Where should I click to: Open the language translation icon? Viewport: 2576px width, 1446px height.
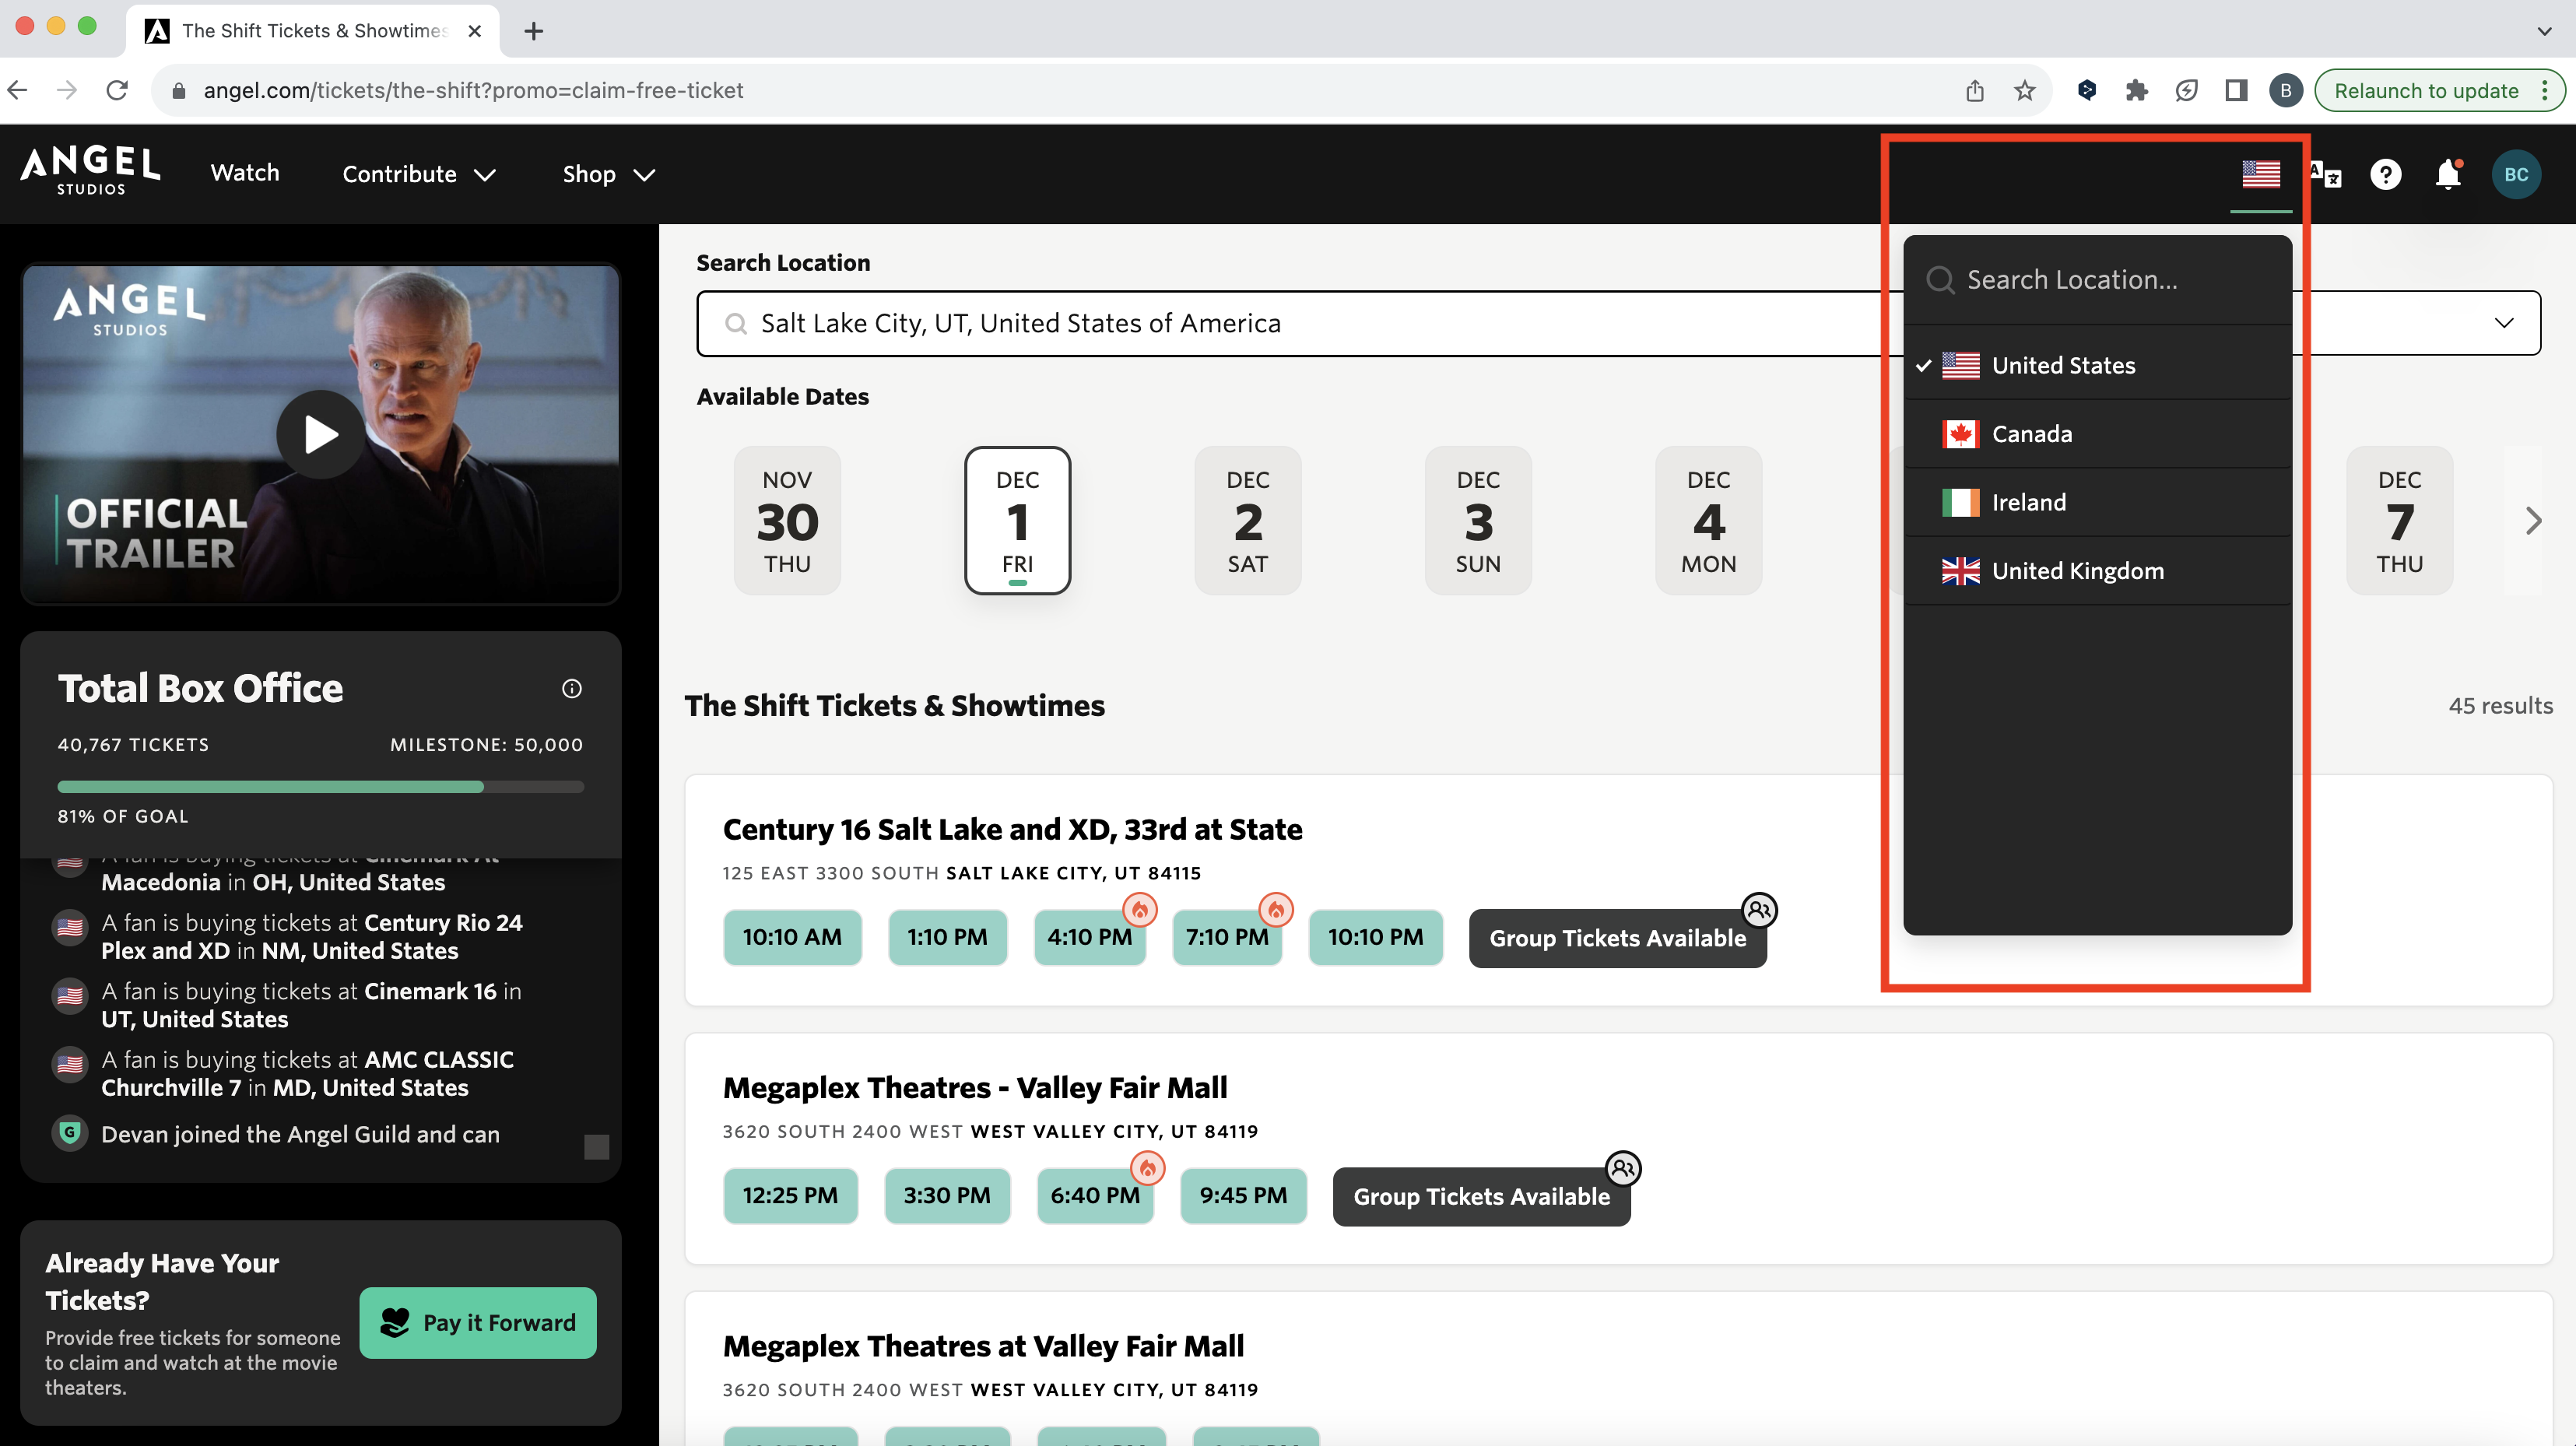(2326, 175)
